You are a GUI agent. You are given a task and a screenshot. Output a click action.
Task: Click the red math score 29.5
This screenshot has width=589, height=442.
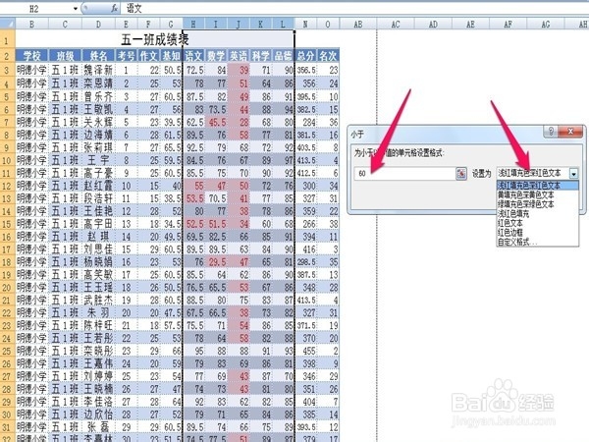point(216,261)
